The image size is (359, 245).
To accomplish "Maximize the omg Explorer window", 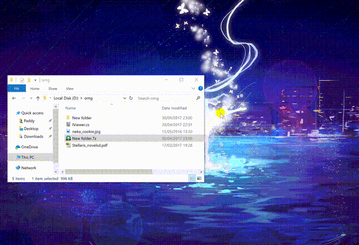I will tap(181, 80).
